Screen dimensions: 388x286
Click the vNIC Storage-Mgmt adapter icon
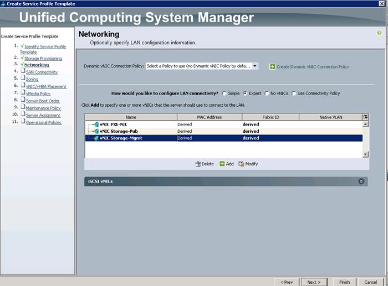coord(96,138)
